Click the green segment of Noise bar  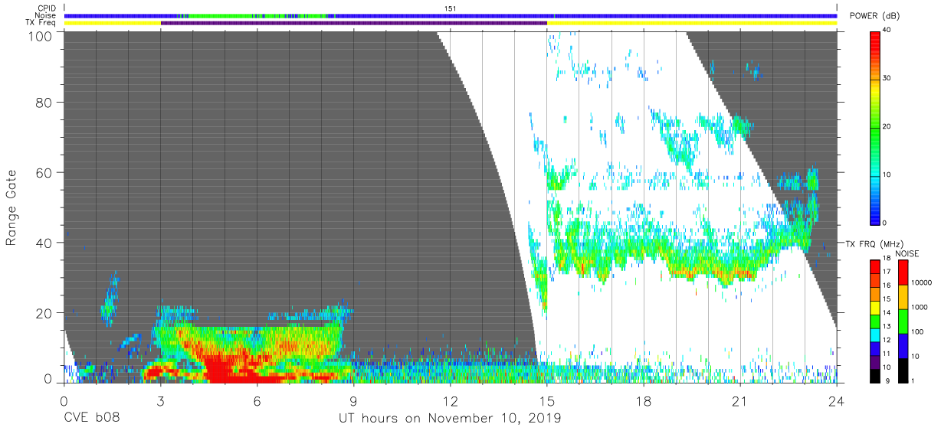tap(257, 15)
